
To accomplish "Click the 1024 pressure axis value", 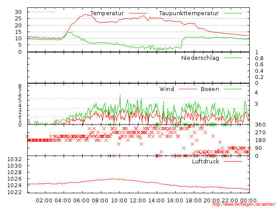I will click(14, 185).
